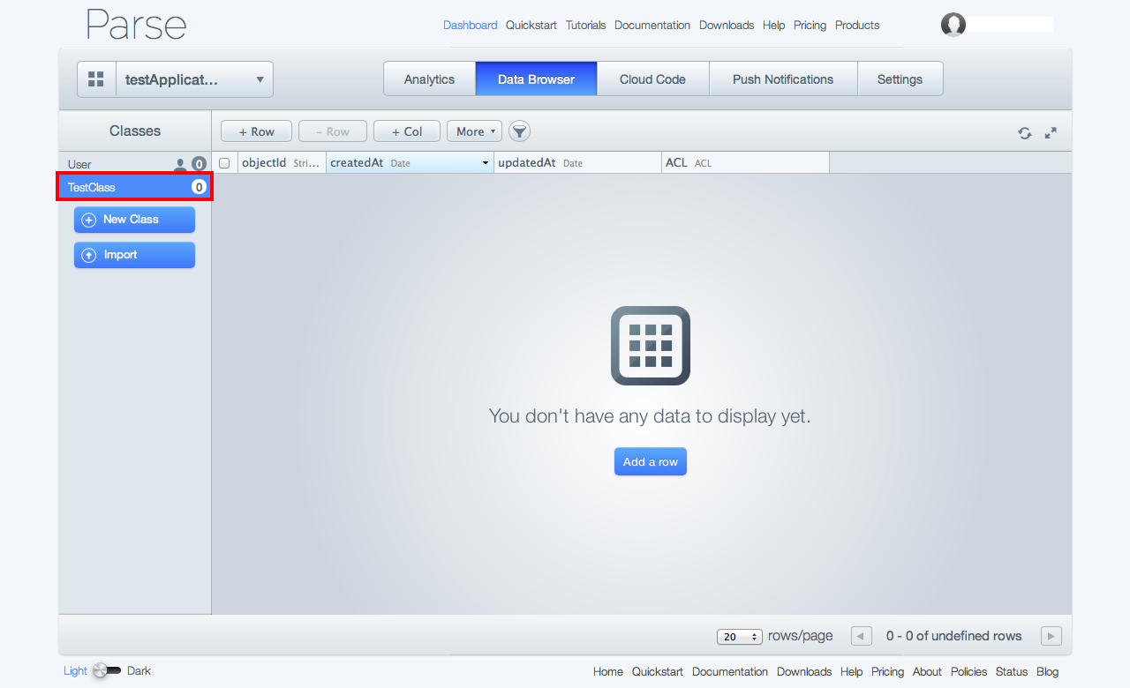Click the Light theme label

(x=75, y=670)
